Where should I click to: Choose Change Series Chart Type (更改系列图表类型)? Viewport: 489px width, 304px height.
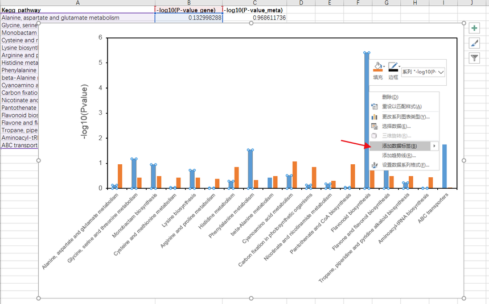(406, 117)
